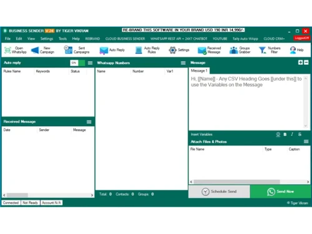This screenshot has height=234, width=312.
Task: Click the RE-BRAND THIS SOFTWARE banner
Action: [x=183, y=30]
